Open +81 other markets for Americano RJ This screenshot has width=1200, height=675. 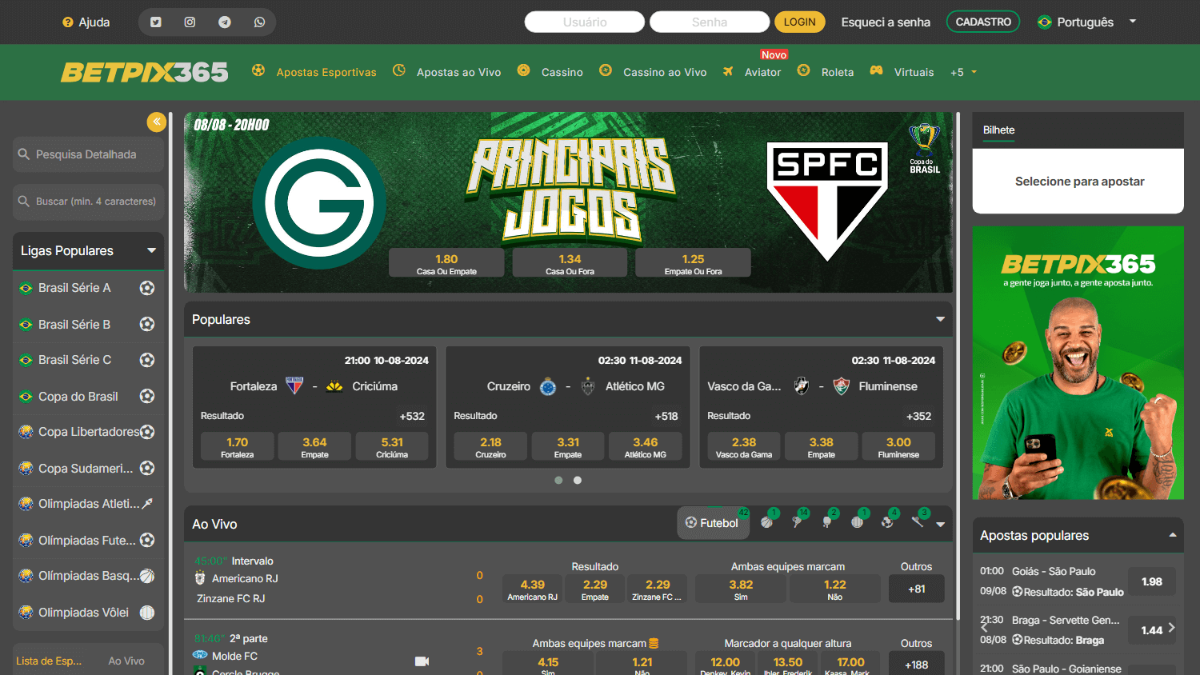[x=917, y=589]
